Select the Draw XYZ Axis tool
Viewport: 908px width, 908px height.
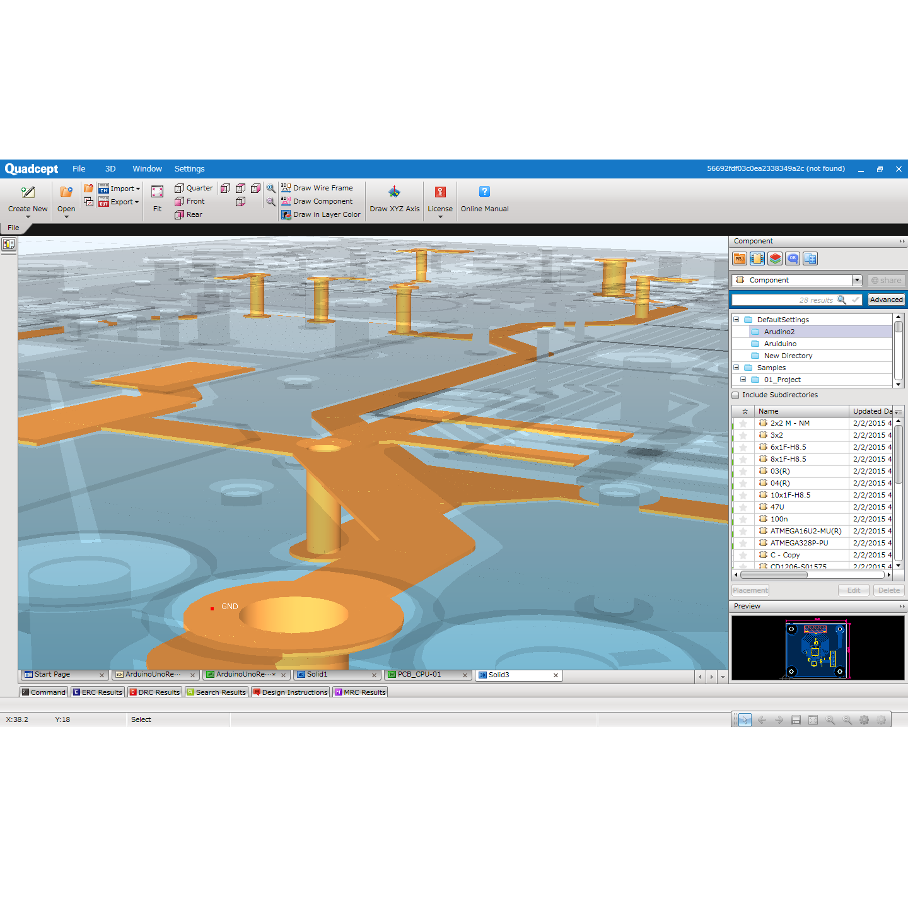[394, 192]
